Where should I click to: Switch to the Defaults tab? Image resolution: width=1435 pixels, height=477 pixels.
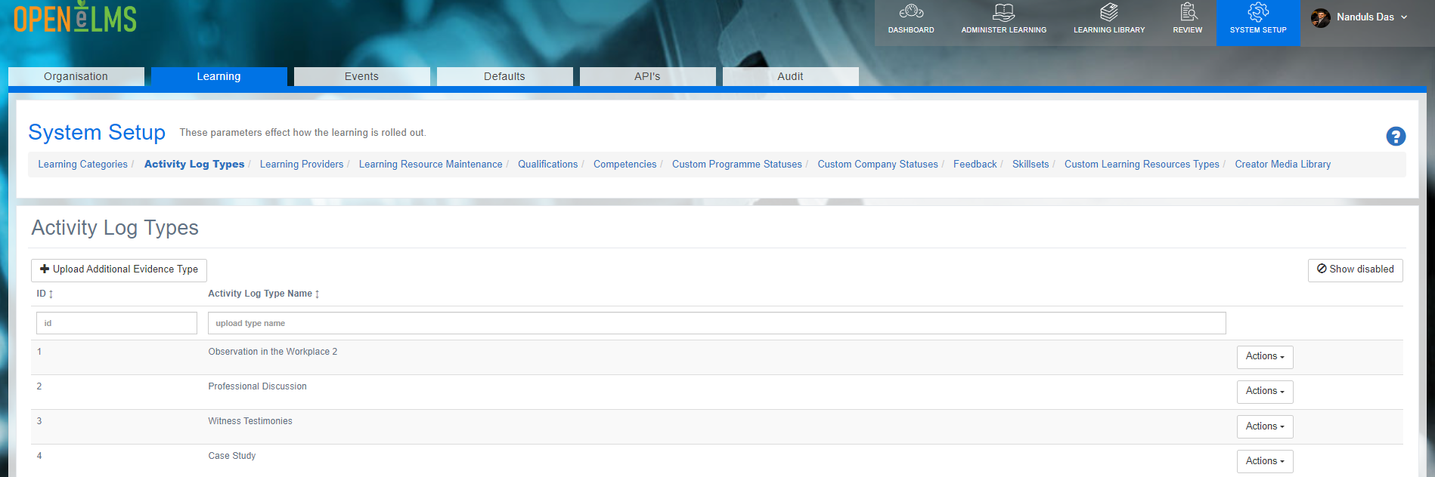coord(505,76)
